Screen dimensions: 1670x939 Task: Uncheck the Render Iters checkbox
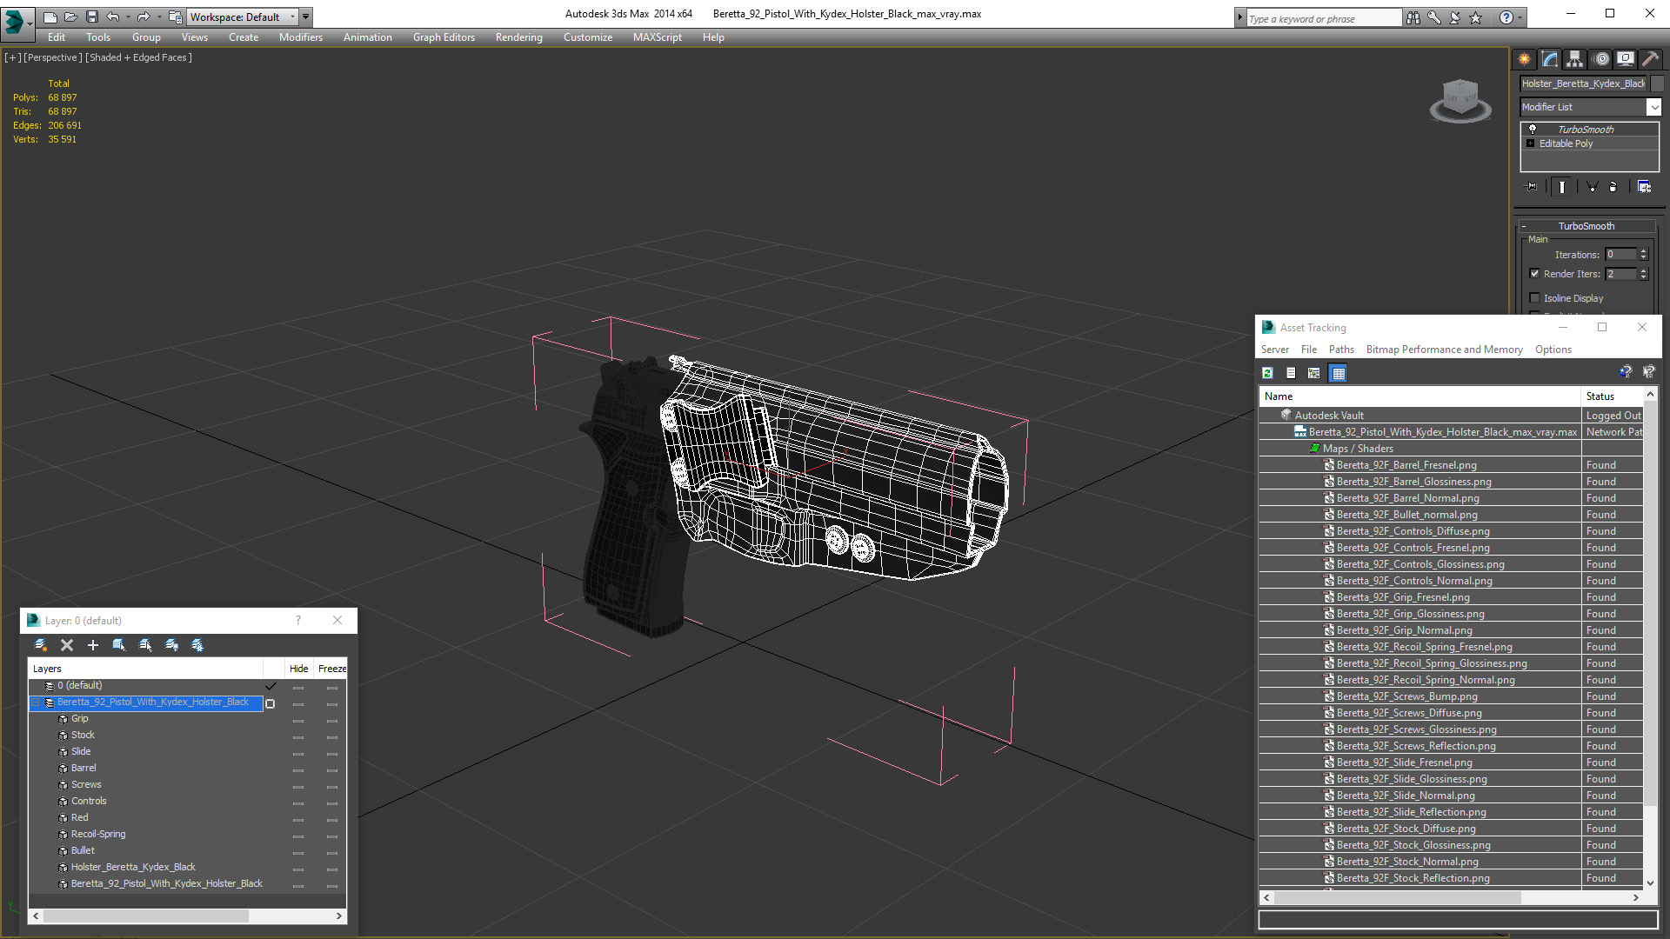(1535, 273)
